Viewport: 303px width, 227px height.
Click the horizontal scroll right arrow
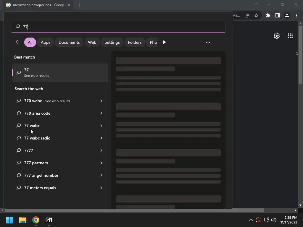click(296, 210)
